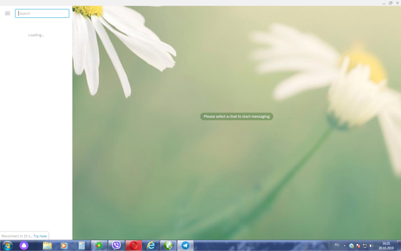401x251 pixels.
Task: Launch the purple Alice assistant taskbar icon
Action: pyautogui.click(x=24, y=245)
